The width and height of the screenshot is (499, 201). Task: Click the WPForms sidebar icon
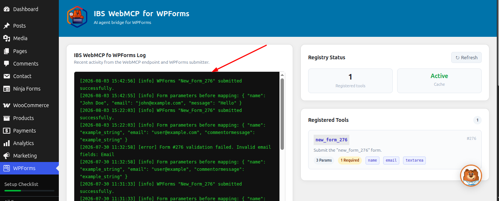pos(7,168)
